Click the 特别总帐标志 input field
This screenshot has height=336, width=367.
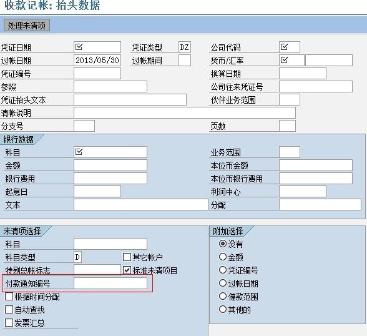(x=97, y=270)
